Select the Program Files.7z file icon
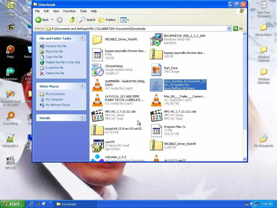This screenshot has width=277, height=208. click(x=156, y=131)
